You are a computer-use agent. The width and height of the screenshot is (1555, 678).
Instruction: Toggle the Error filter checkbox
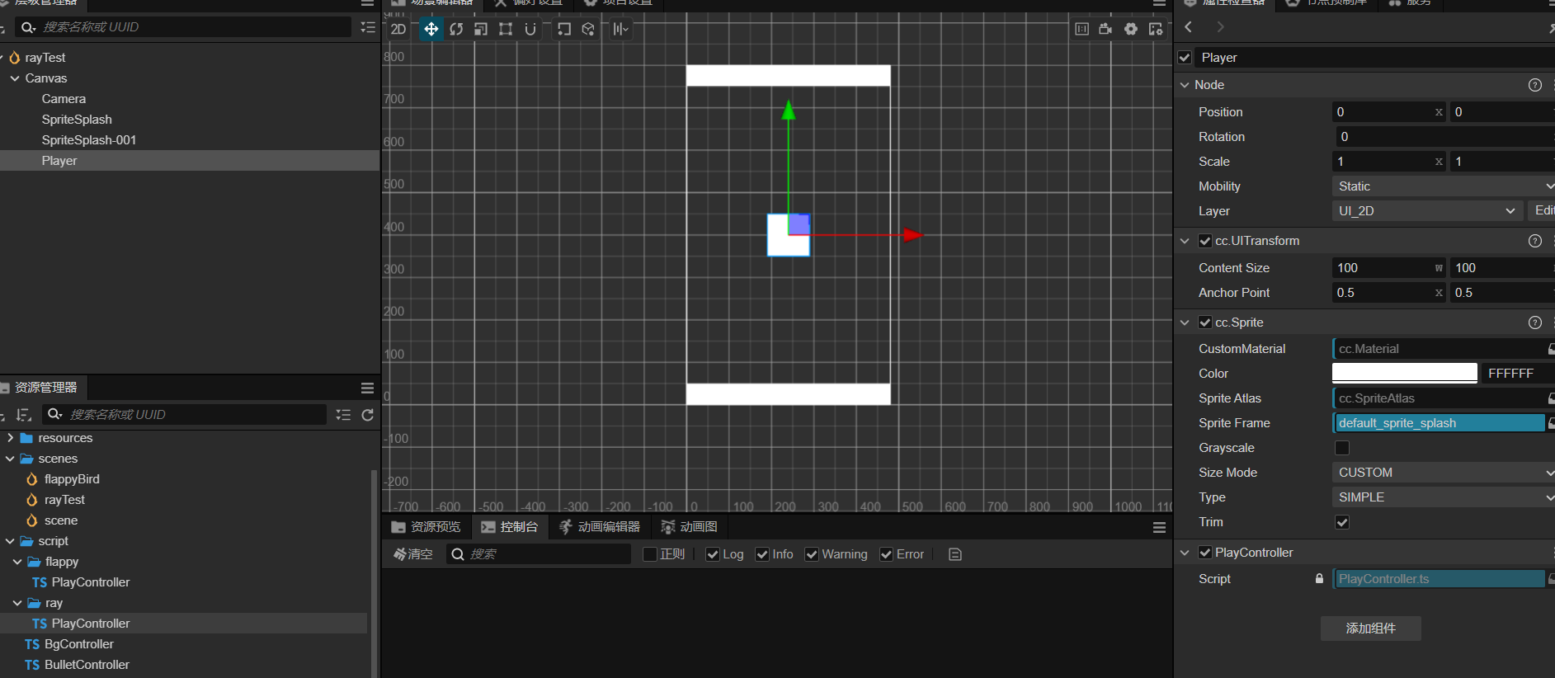[886, 554]
